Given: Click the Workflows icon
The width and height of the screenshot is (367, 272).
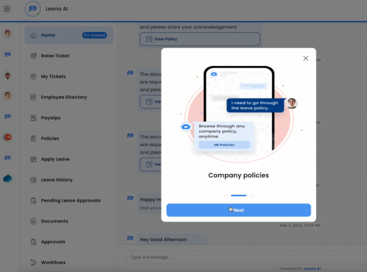Looking at the screenshot, I should pos(34,263).
